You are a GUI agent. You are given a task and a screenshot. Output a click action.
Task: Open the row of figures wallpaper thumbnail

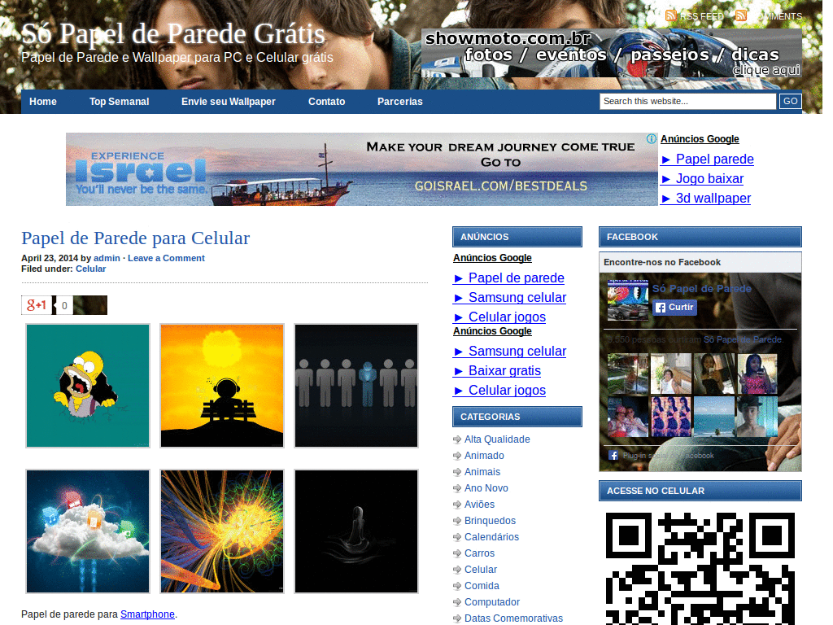[x=356, y=386]
